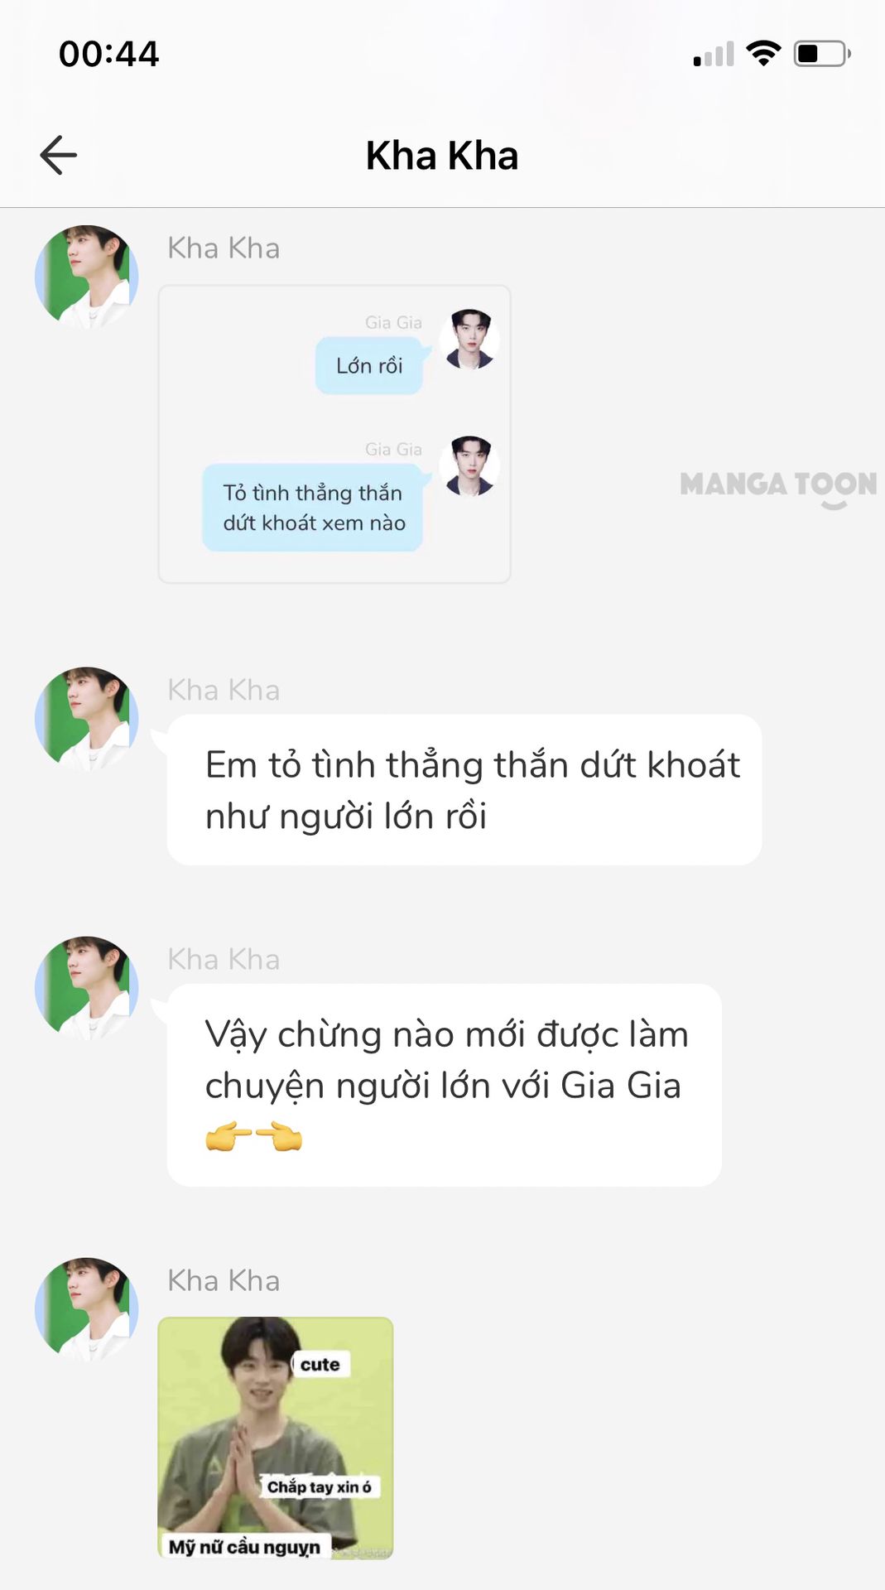Tap the battery indicator icon
This screenshot has height=1590, width=885.
click(x=822, y=54)
